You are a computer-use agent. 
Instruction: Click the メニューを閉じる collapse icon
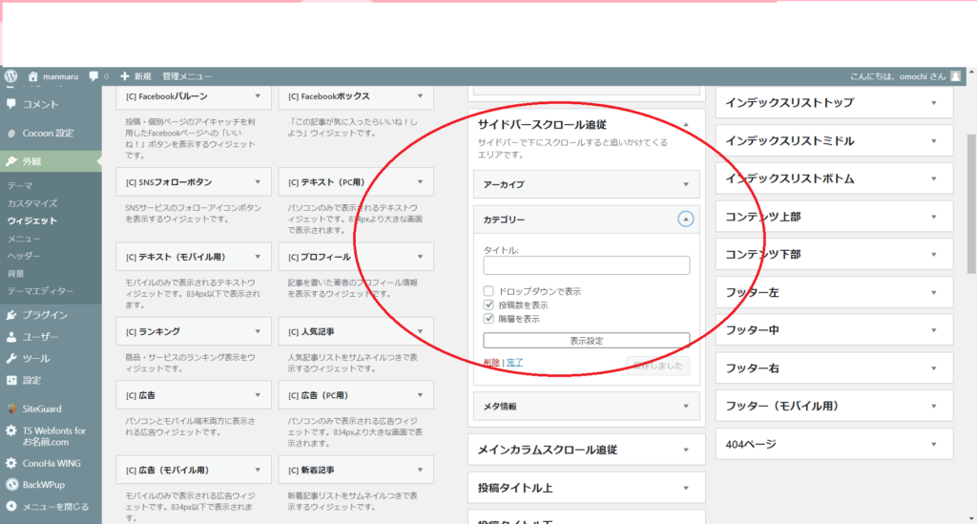point(11,507)
